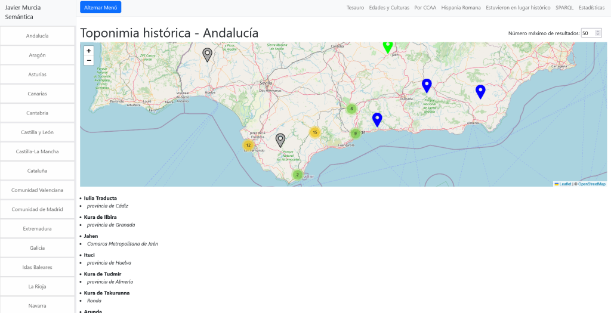
Task: Expand the yellow cluster labeled 12
Action: point(248,145)
